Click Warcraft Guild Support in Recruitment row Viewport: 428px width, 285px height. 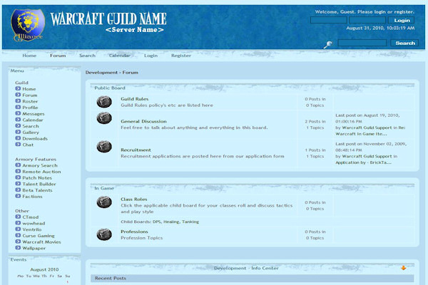tap(367, 156)
